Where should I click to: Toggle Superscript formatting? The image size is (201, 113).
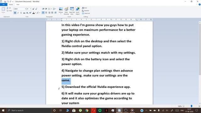[30, 13]
